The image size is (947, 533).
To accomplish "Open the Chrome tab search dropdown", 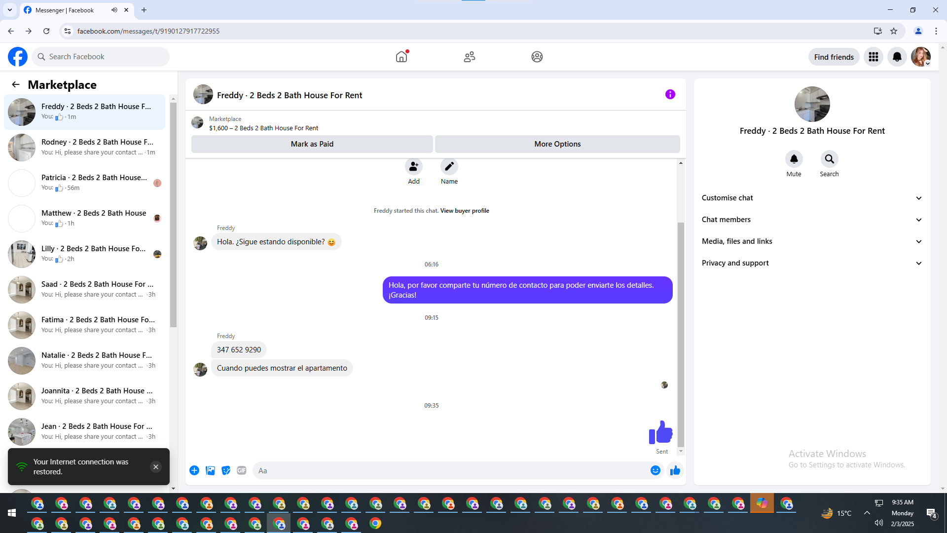I will click(x=10, y=10).
